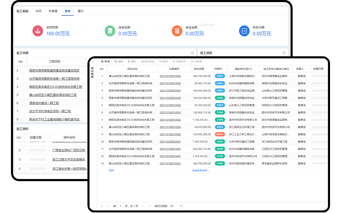The width and height of the screenshot is (341, 213).
Task: Switch to the 本月 tab
Action: click(38, 11)
